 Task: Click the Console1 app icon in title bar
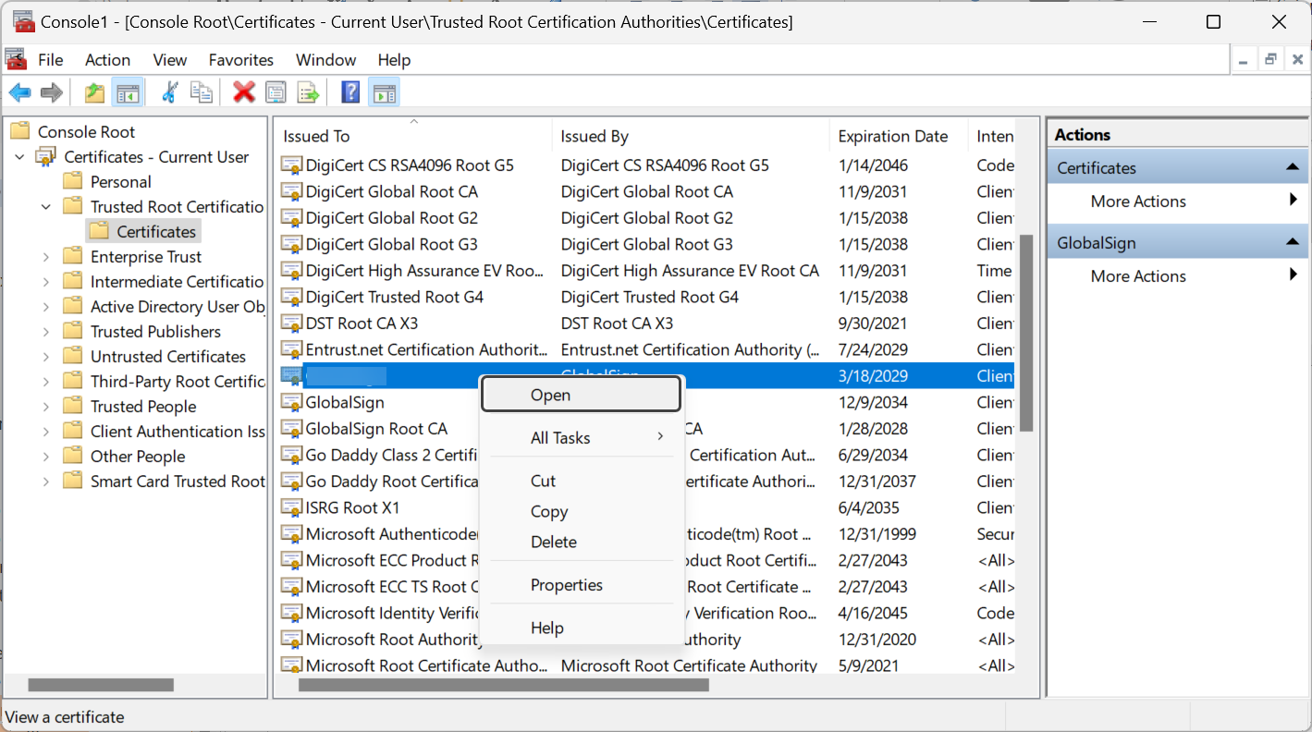pyautogui.click(x=24, y=21)
